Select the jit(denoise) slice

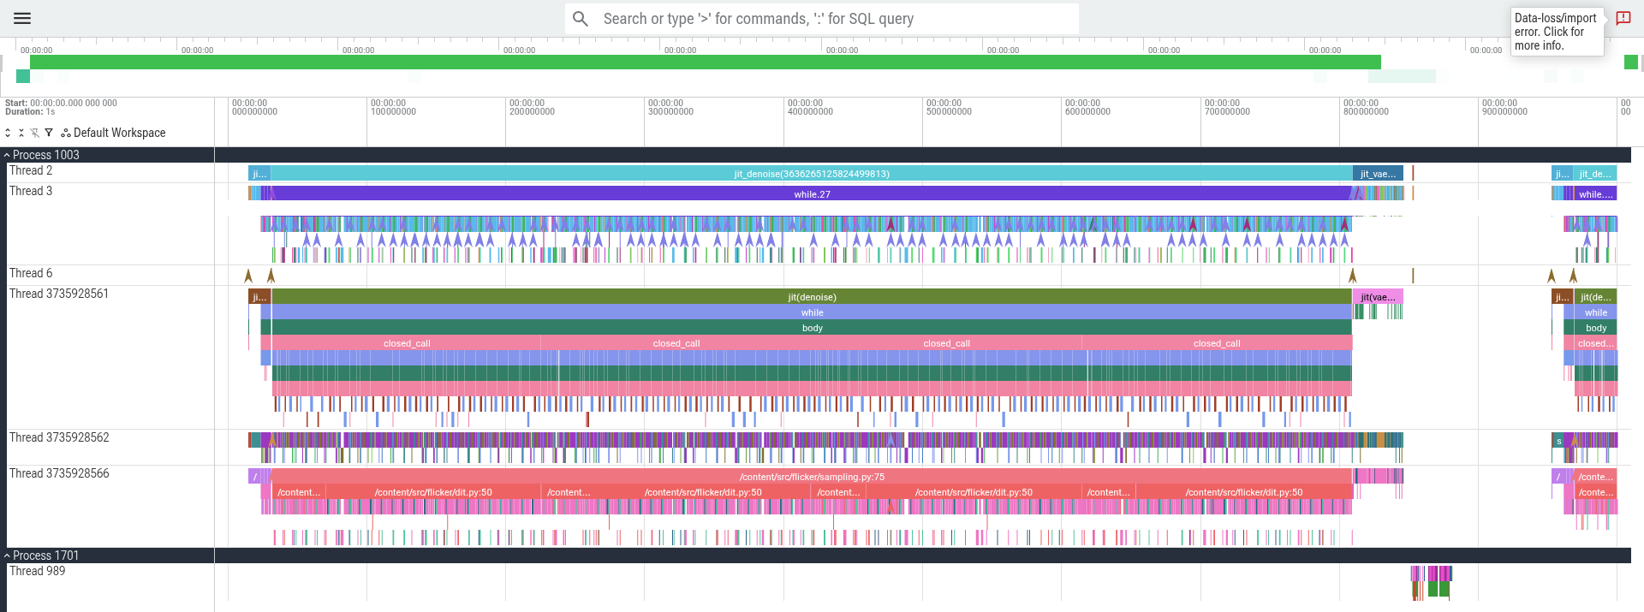[812, 297]
